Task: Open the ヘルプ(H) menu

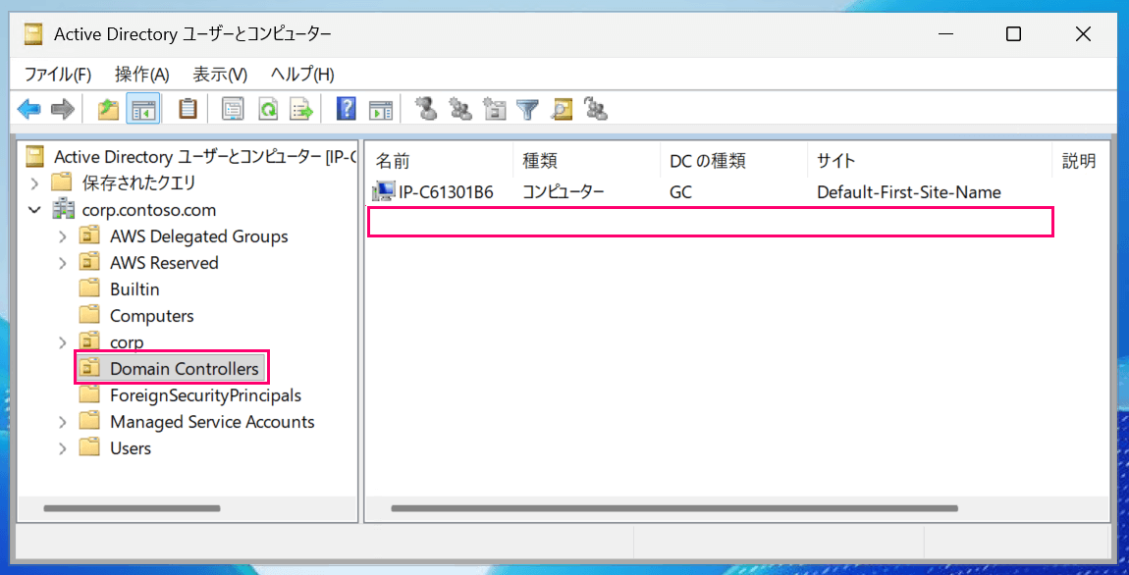Action: (302, 75)
